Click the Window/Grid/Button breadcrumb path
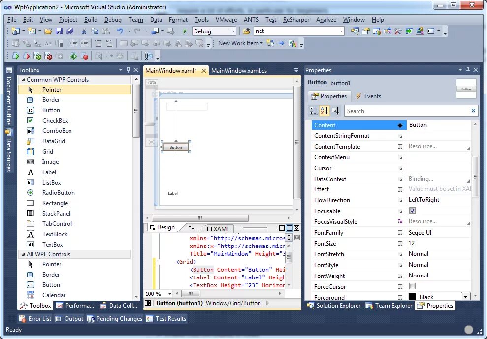The height and width of the screenshot is (339, 487). (233, 303)
